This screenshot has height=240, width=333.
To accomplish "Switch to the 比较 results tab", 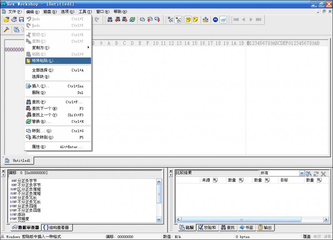I will point(186,228).
